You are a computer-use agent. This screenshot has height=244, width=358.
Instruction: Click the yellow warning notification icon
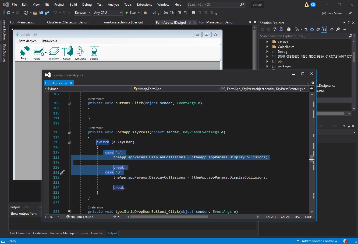click(306, 5)
